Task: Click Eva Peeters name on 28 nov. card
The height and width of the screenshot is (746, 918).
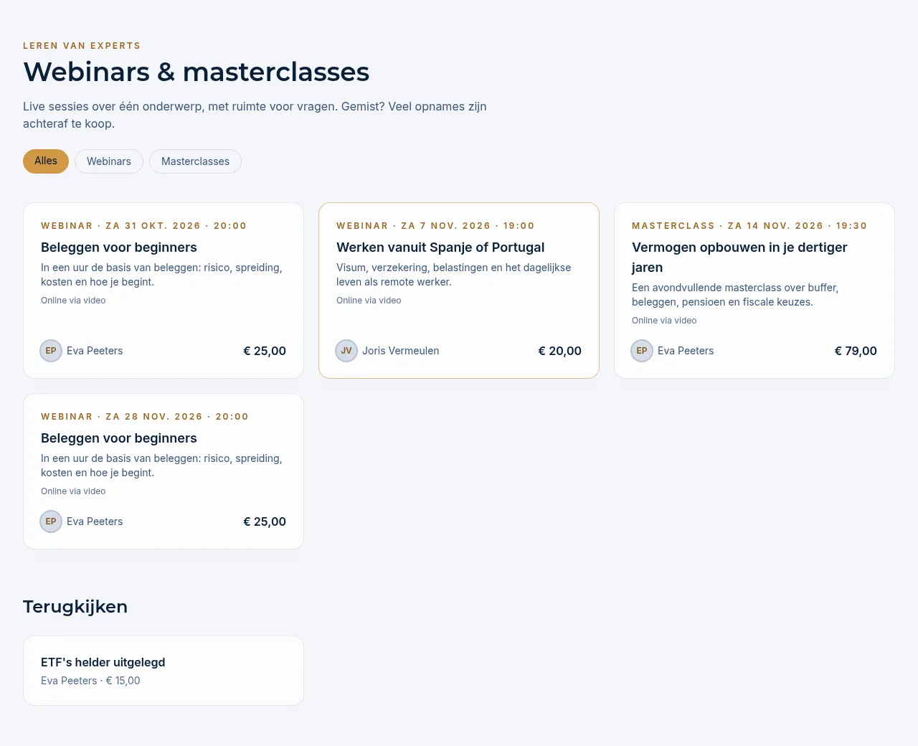Action: tap(95, 521)
